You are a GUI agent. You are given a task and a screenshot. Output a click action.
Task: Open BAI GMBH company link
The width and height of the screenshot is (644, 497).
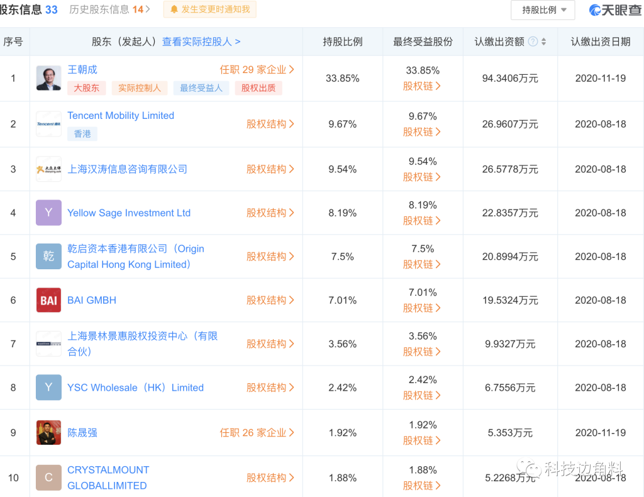pos(92,300)
